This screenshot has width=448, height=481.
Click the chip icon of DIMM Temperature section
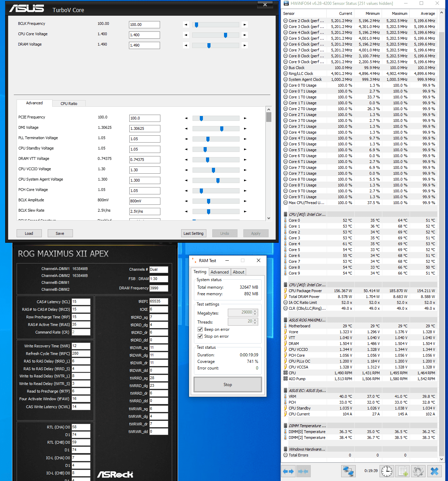click(286, 426)
